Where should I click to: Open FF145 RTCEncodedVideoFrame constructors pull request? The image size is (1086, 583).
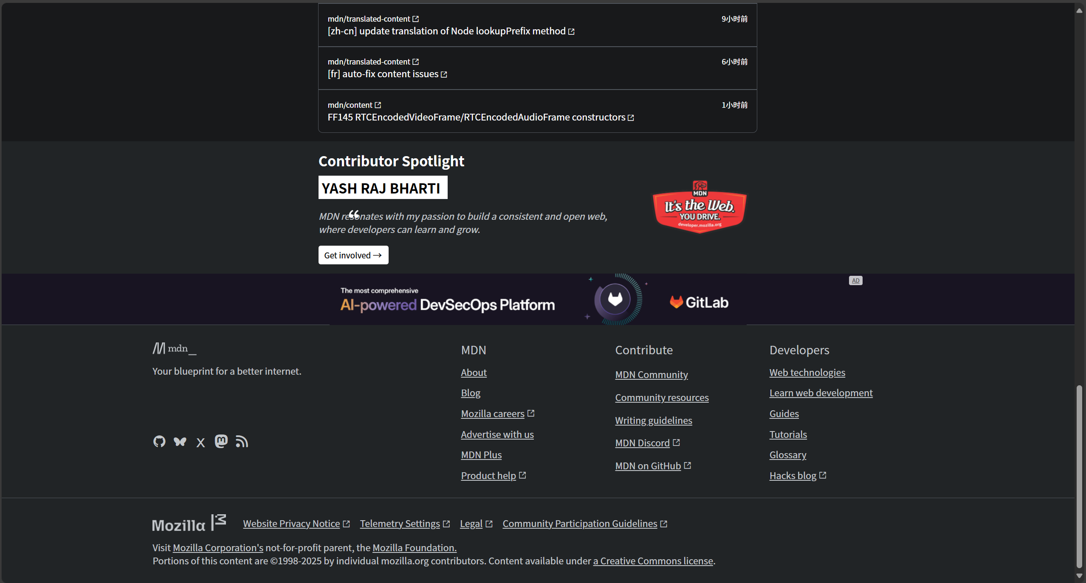click(476, 117)
